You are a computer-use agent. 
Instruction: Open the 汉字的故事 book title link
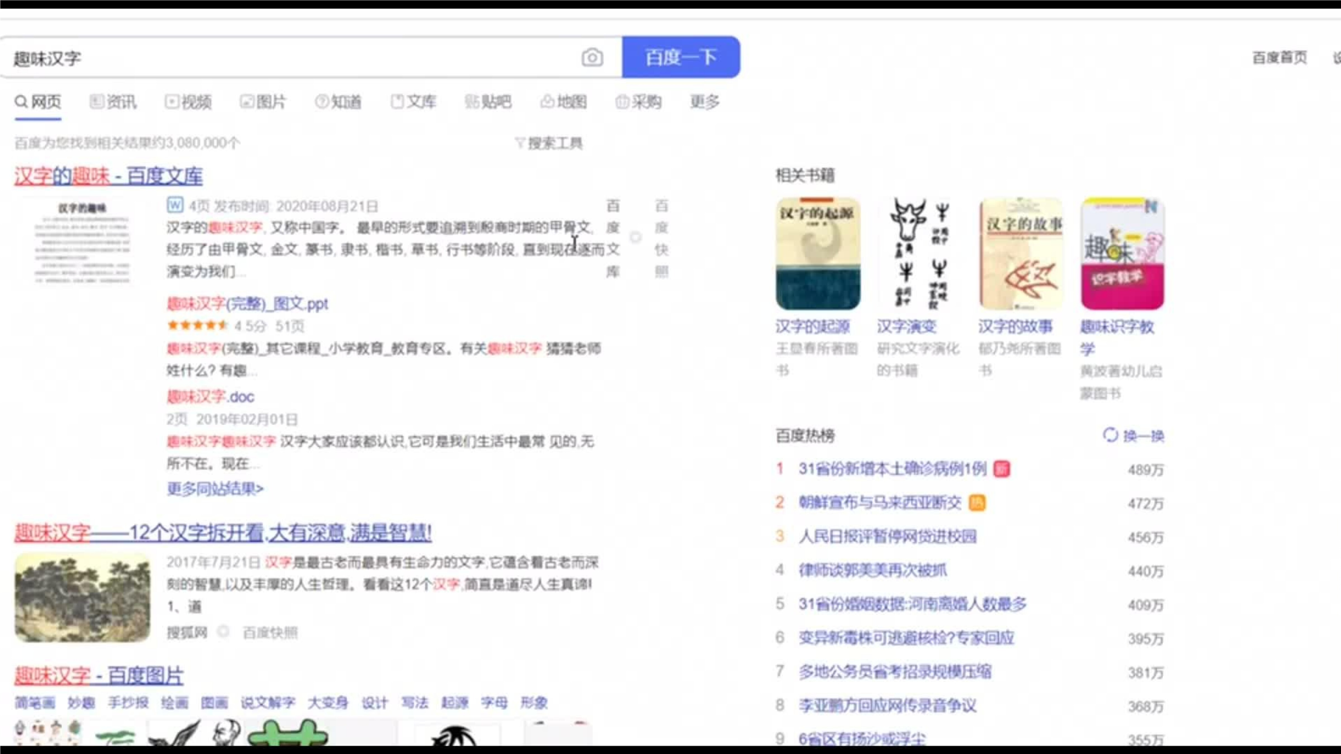point(1016,327)
